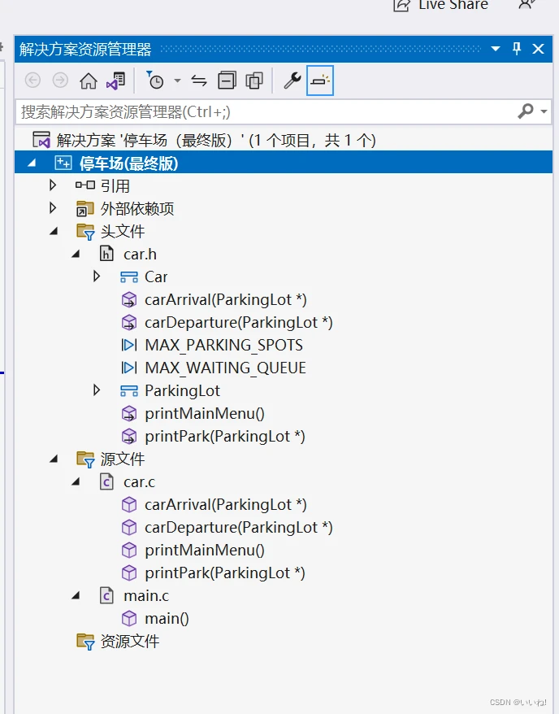Viewport: 559px width, 714px height.
Task: Select printMainMenu() under car.h
Action: click(205, 413)
